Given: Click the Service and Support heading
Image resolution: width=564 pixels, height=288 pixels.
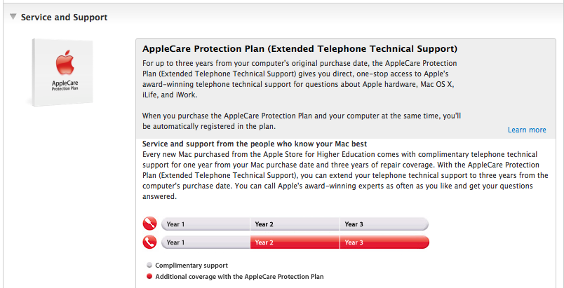Looking at the screenshot, I should 64,17.
